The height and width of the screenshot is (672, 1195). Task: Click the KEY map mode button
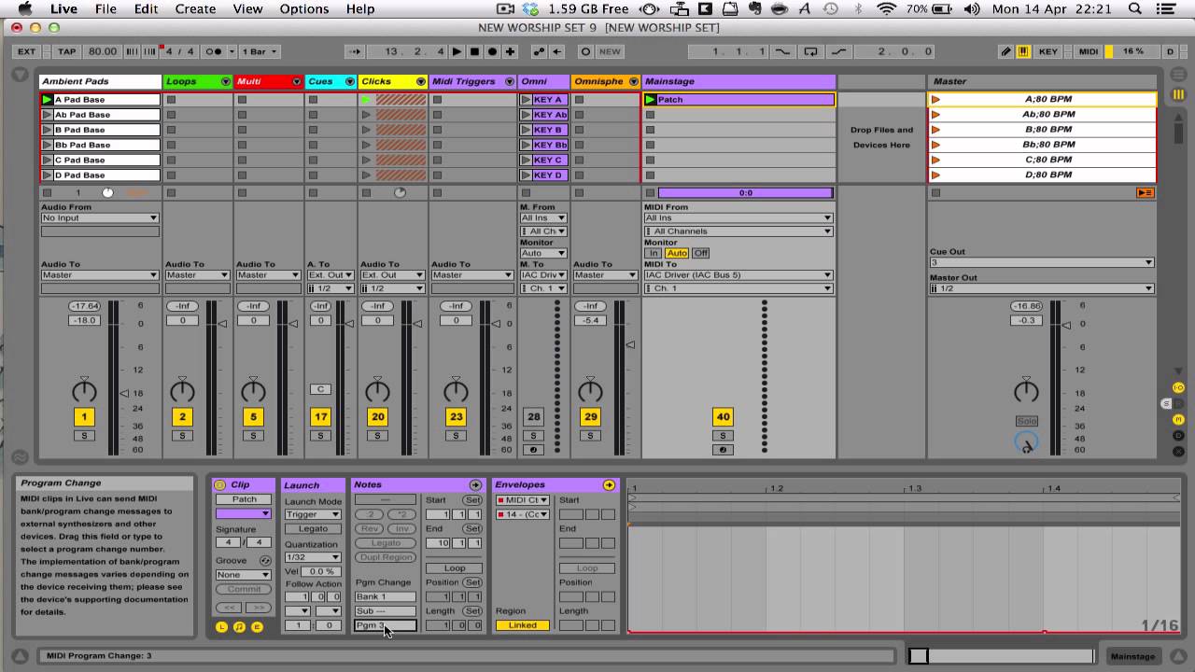click(1048, 51)
